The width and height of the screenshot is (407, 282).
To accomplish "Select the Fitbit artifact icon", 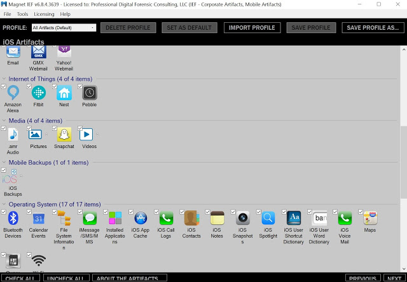I will [x=39, y=93].
